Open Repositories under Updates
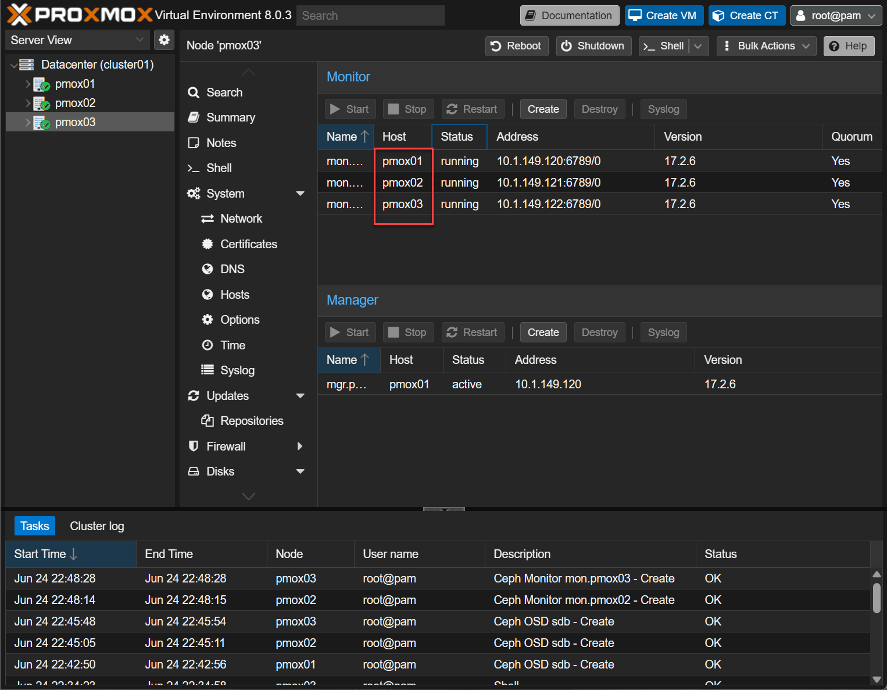887x690 pixels. click(251, 421)
